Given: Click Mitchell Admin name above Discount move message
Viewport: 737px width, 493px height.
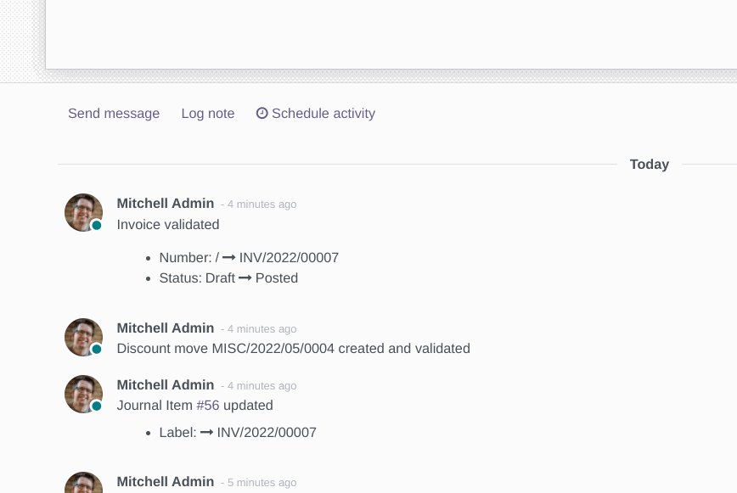Looking at the screenshot, I should click(x=166, y=328).
